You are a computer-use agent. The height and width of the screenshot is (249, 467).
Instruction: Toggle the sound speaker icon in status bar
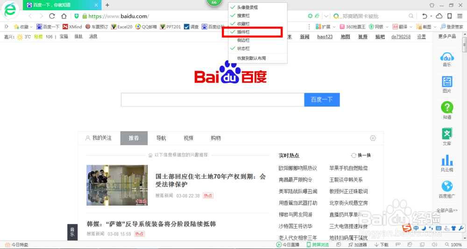(434, 244)
